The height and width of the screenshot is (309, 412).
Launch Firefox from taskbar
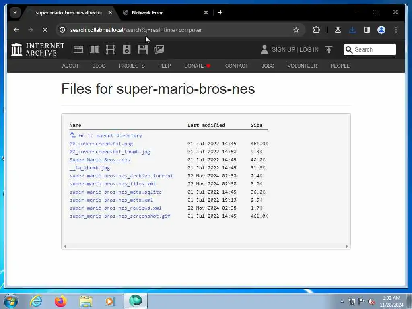[x=61, y=301]
